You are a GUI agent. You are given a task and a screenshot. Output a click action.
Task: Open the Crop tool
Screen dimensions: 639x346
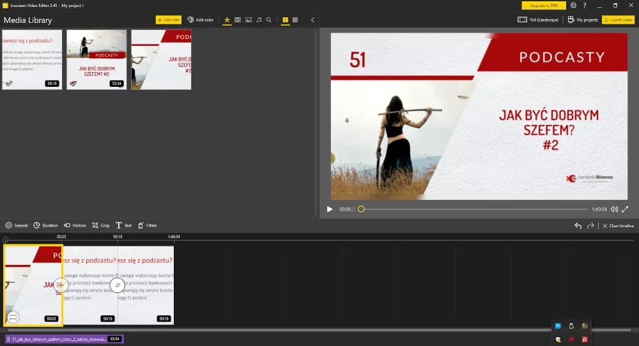(101, 225)
